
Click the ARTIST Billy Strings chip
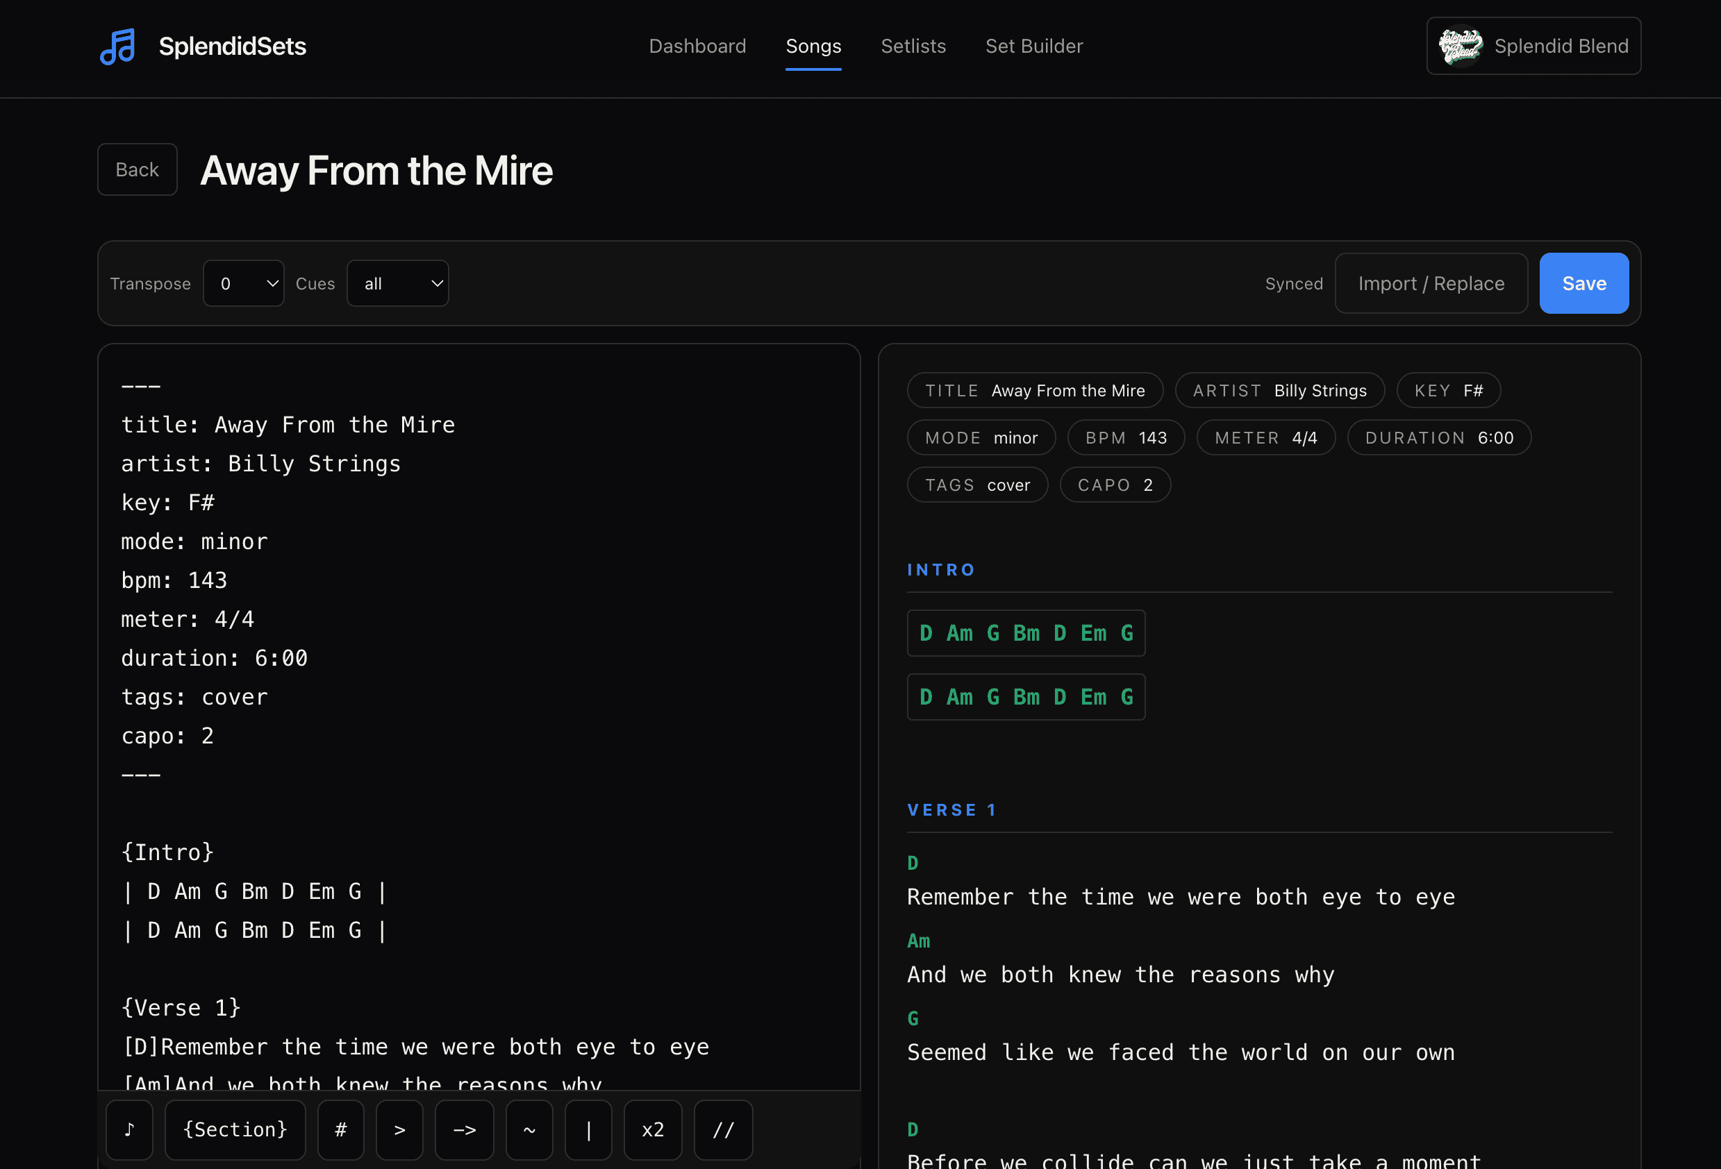coord(1280,390)
